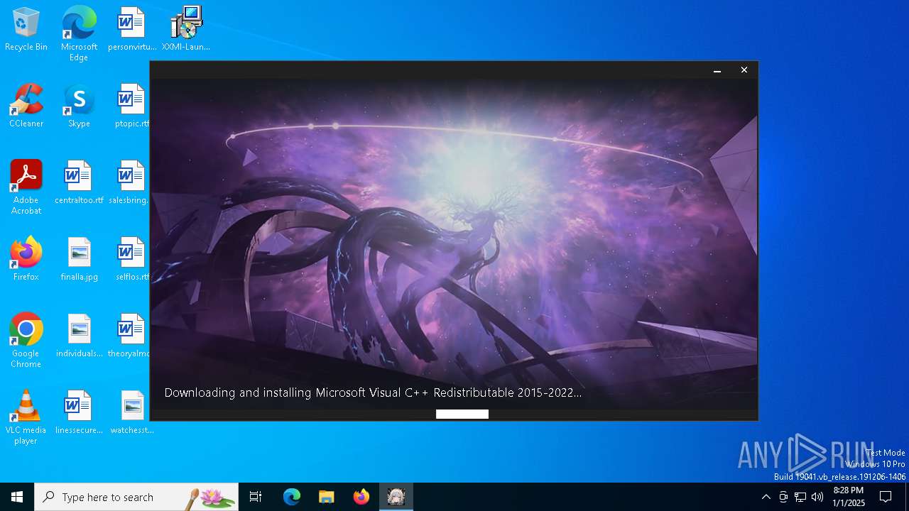Click the Visual C++ Redistributable status text
The height and width of the screenshot is (511, 909).
373,392
